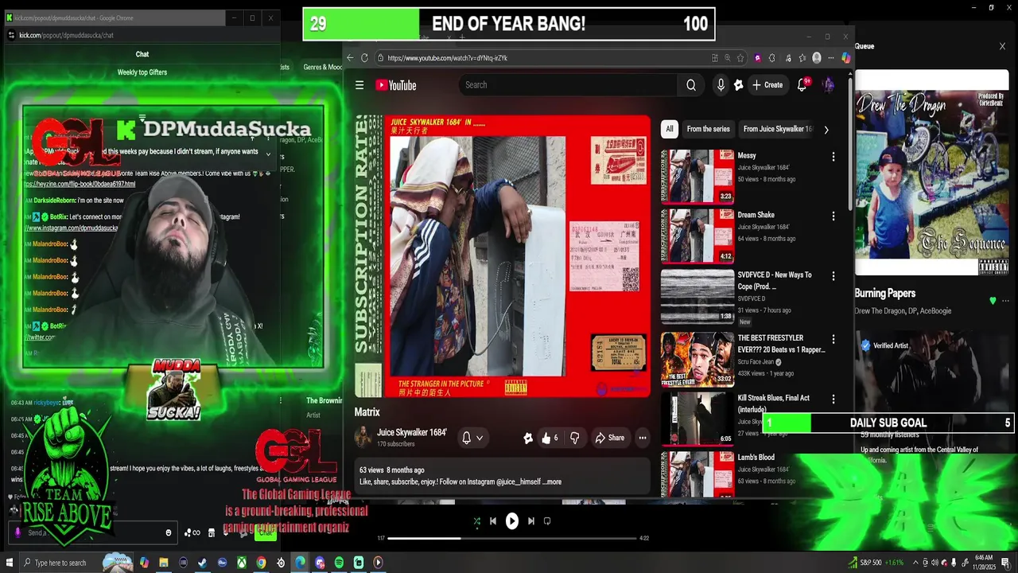Open the Burning Papers song title
The width and height of the screenshot is (1018, 573).
pos(885,294)
